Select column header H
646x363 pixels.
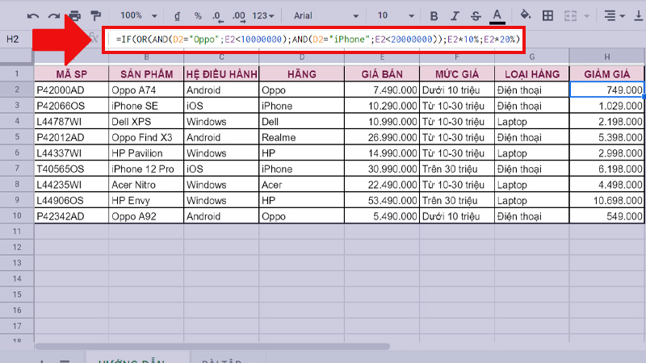pos(606,56)
